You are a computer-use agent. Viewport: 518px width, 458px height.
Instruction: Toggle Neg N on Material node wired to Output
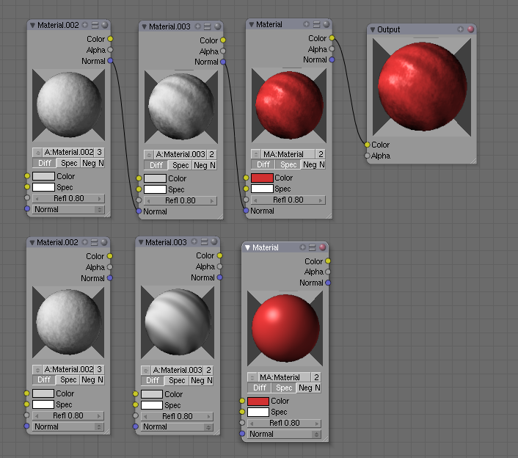point(313,164)
